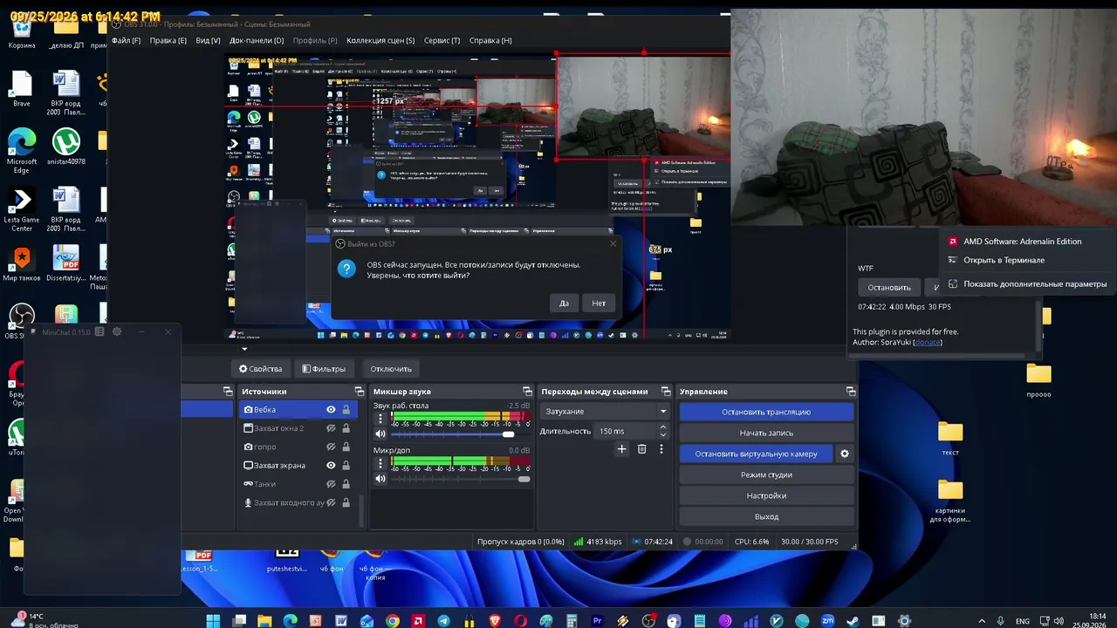Undock the Источники panel
Image resolution: width=1117 pixels, height=628 pixels.
(359, 392)
